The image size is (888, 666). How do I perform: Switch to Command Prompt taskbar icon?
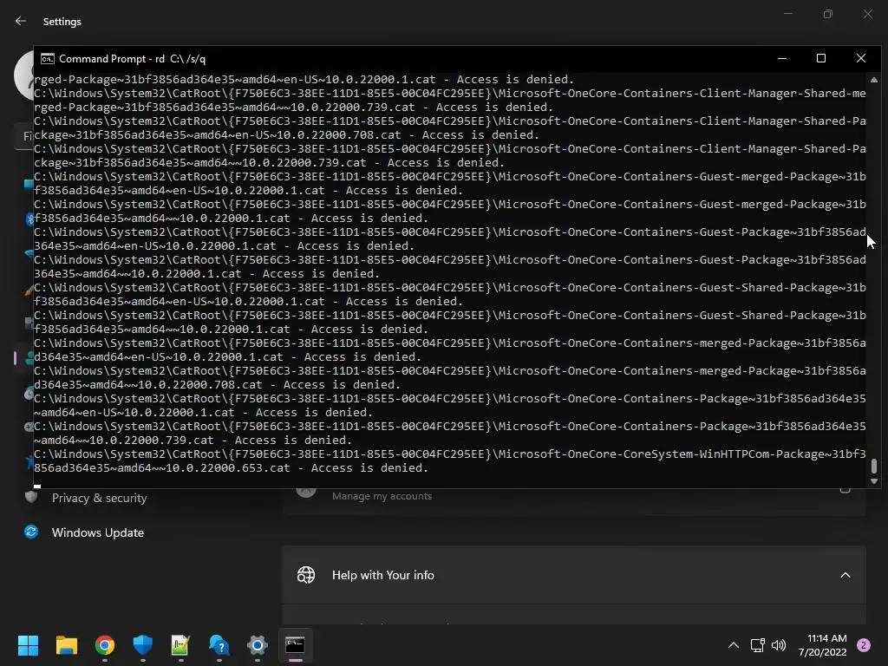coord(295,645)
